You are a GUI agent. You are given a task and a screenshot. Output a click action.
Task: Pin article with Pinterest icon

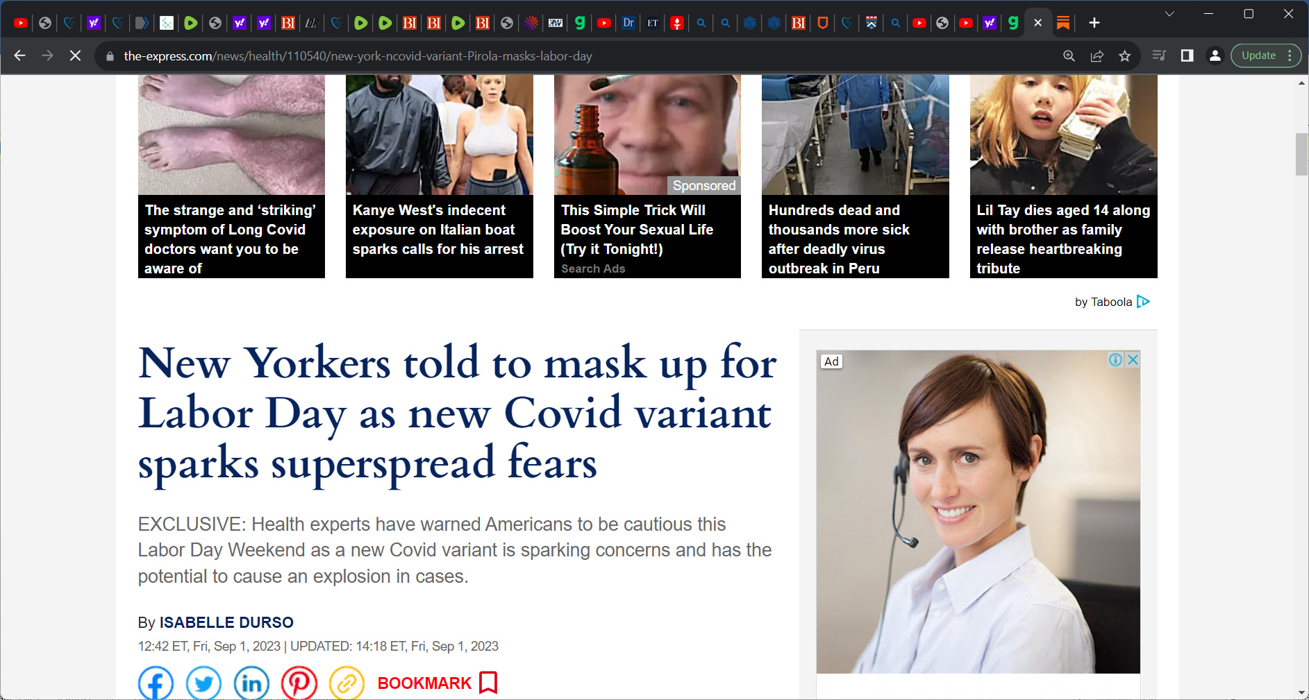click(x=299, y=683)
